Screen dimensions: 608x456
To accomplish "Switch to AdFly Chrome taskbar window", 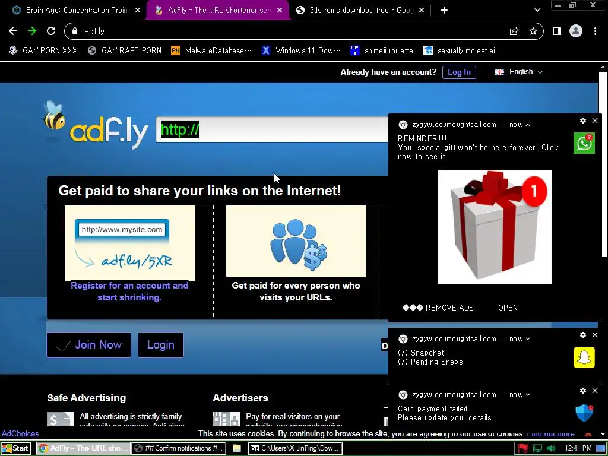I will pos(84,448).
